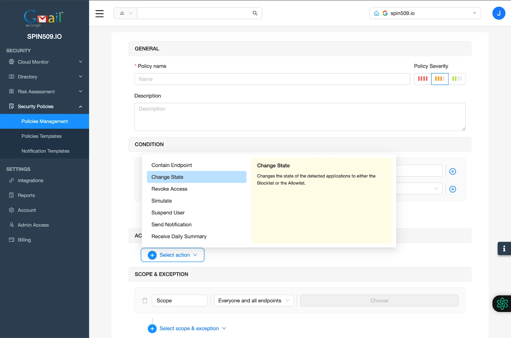
Task: Open the hamburger menu
Action: click(99, 14)
